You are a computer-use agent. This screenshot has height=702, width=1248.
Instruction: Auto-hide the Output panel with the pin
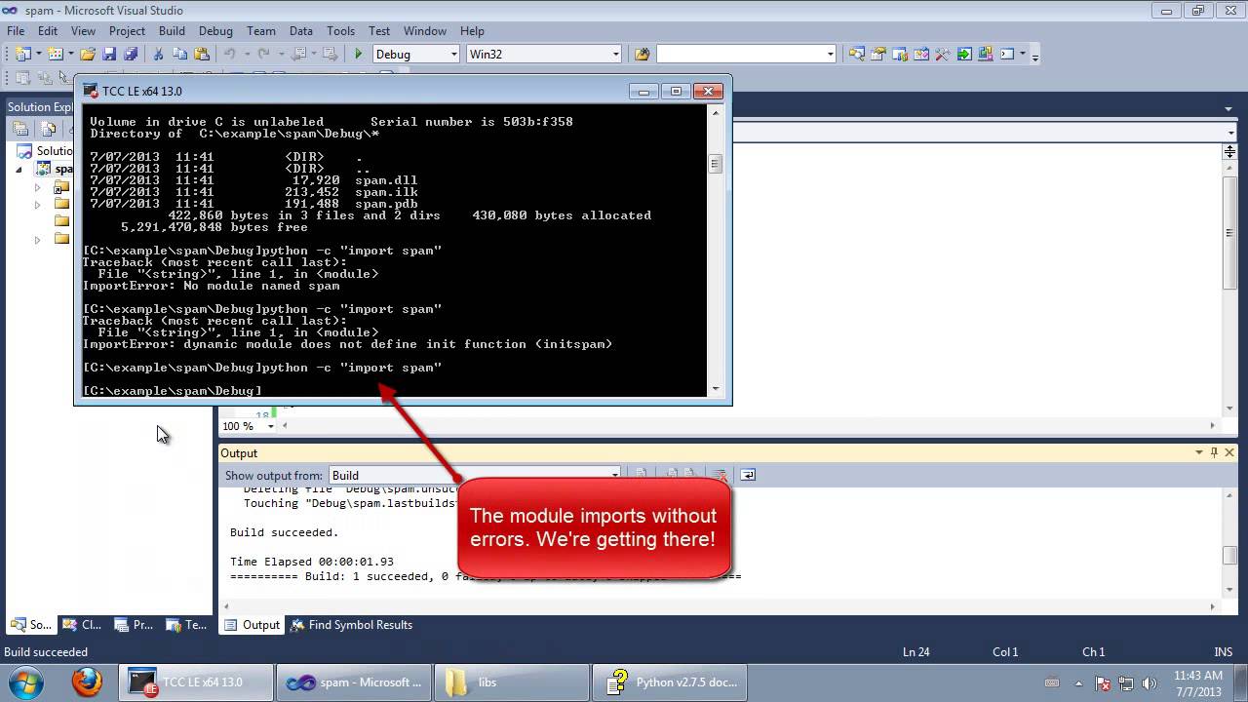coord(1214,452)
